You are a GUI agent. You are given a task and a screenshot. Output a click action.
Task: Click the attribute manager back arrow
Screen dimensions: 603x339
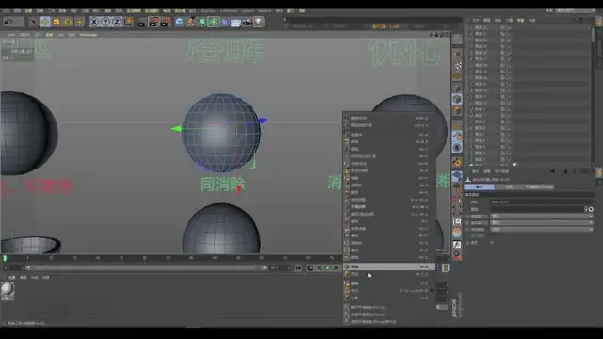[553, 171]
